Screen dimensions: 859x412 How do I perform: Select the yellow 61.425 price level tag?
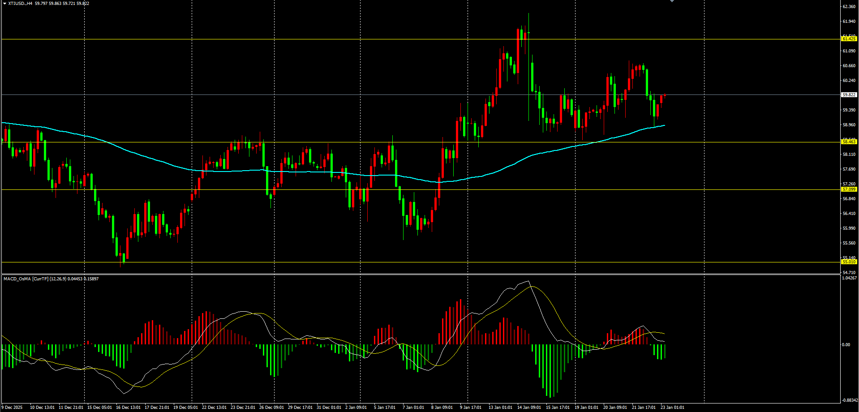tap(849, 39)
